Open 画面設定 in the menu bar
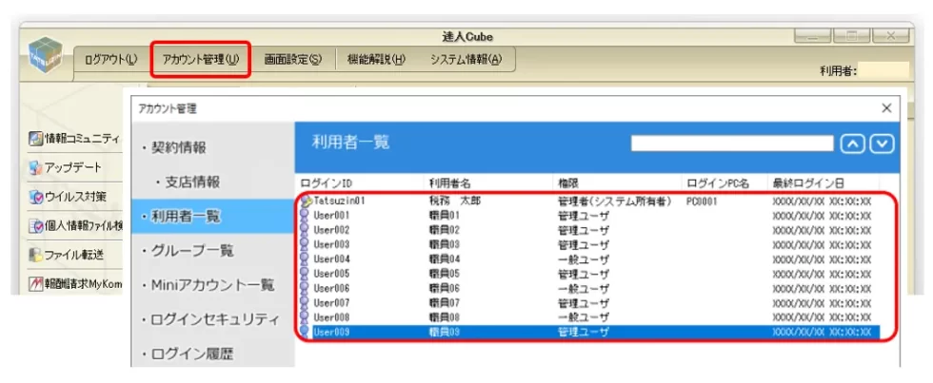Image resolution: width=933 pixels, height=383 pixels. click(292, 59)
